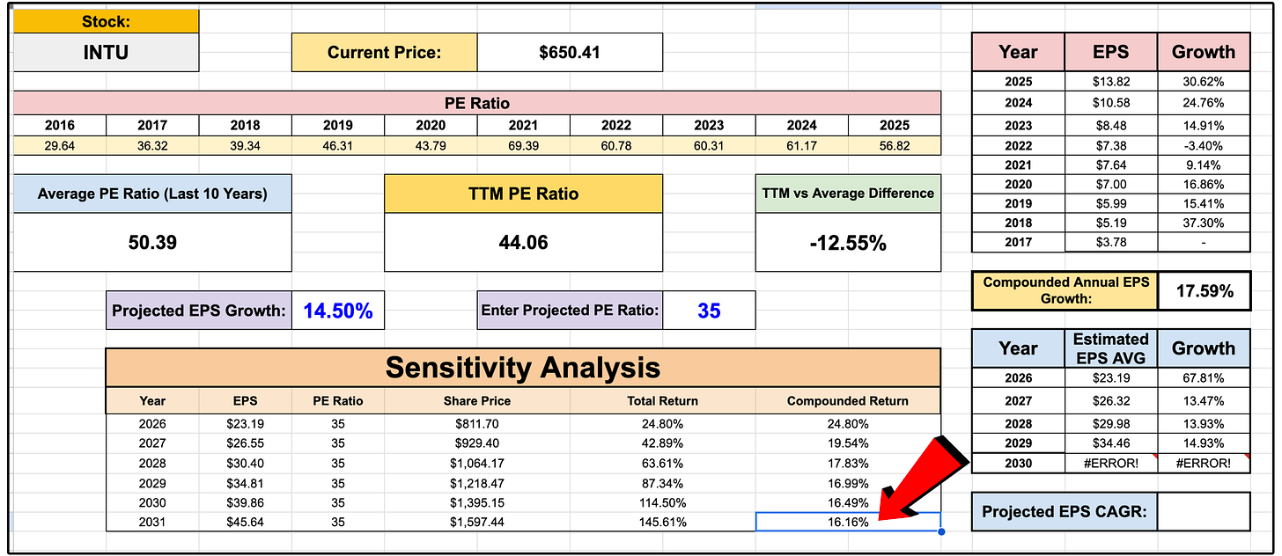This screenshot has width=1282, height=556.
Task: Select the 2027 estimated EPS $26.32 cell
Action: tap(1110, 400)
